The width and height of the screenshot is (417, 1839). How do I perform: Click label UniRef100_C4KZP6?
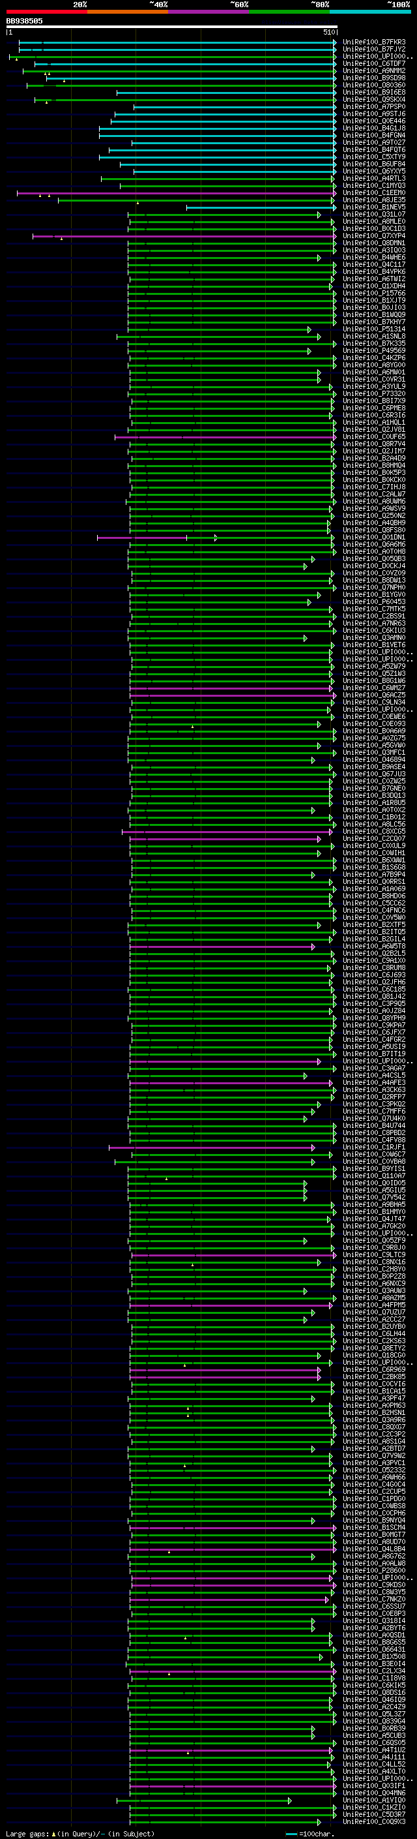coord(374,357)
